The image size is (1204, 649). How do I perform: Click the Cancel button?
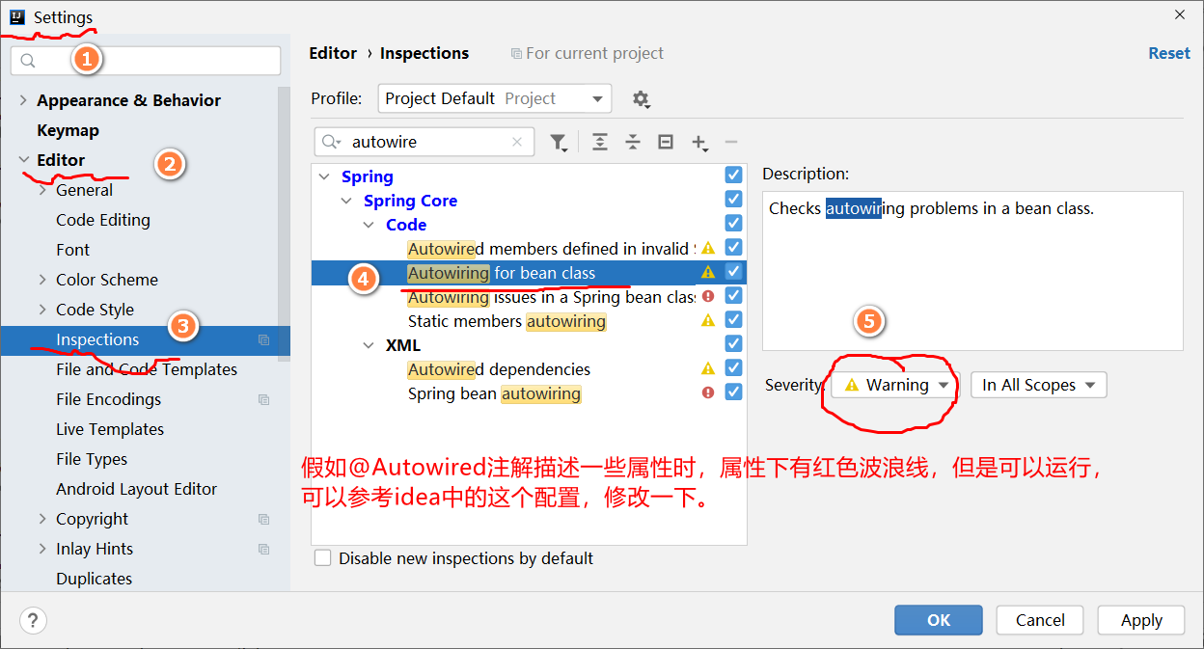tap(1040, 620)
